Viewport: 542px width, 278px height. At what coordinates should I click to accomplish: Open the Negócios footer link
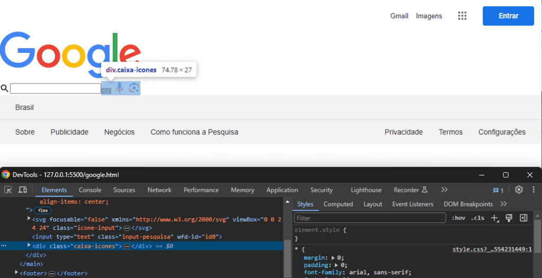120,132
